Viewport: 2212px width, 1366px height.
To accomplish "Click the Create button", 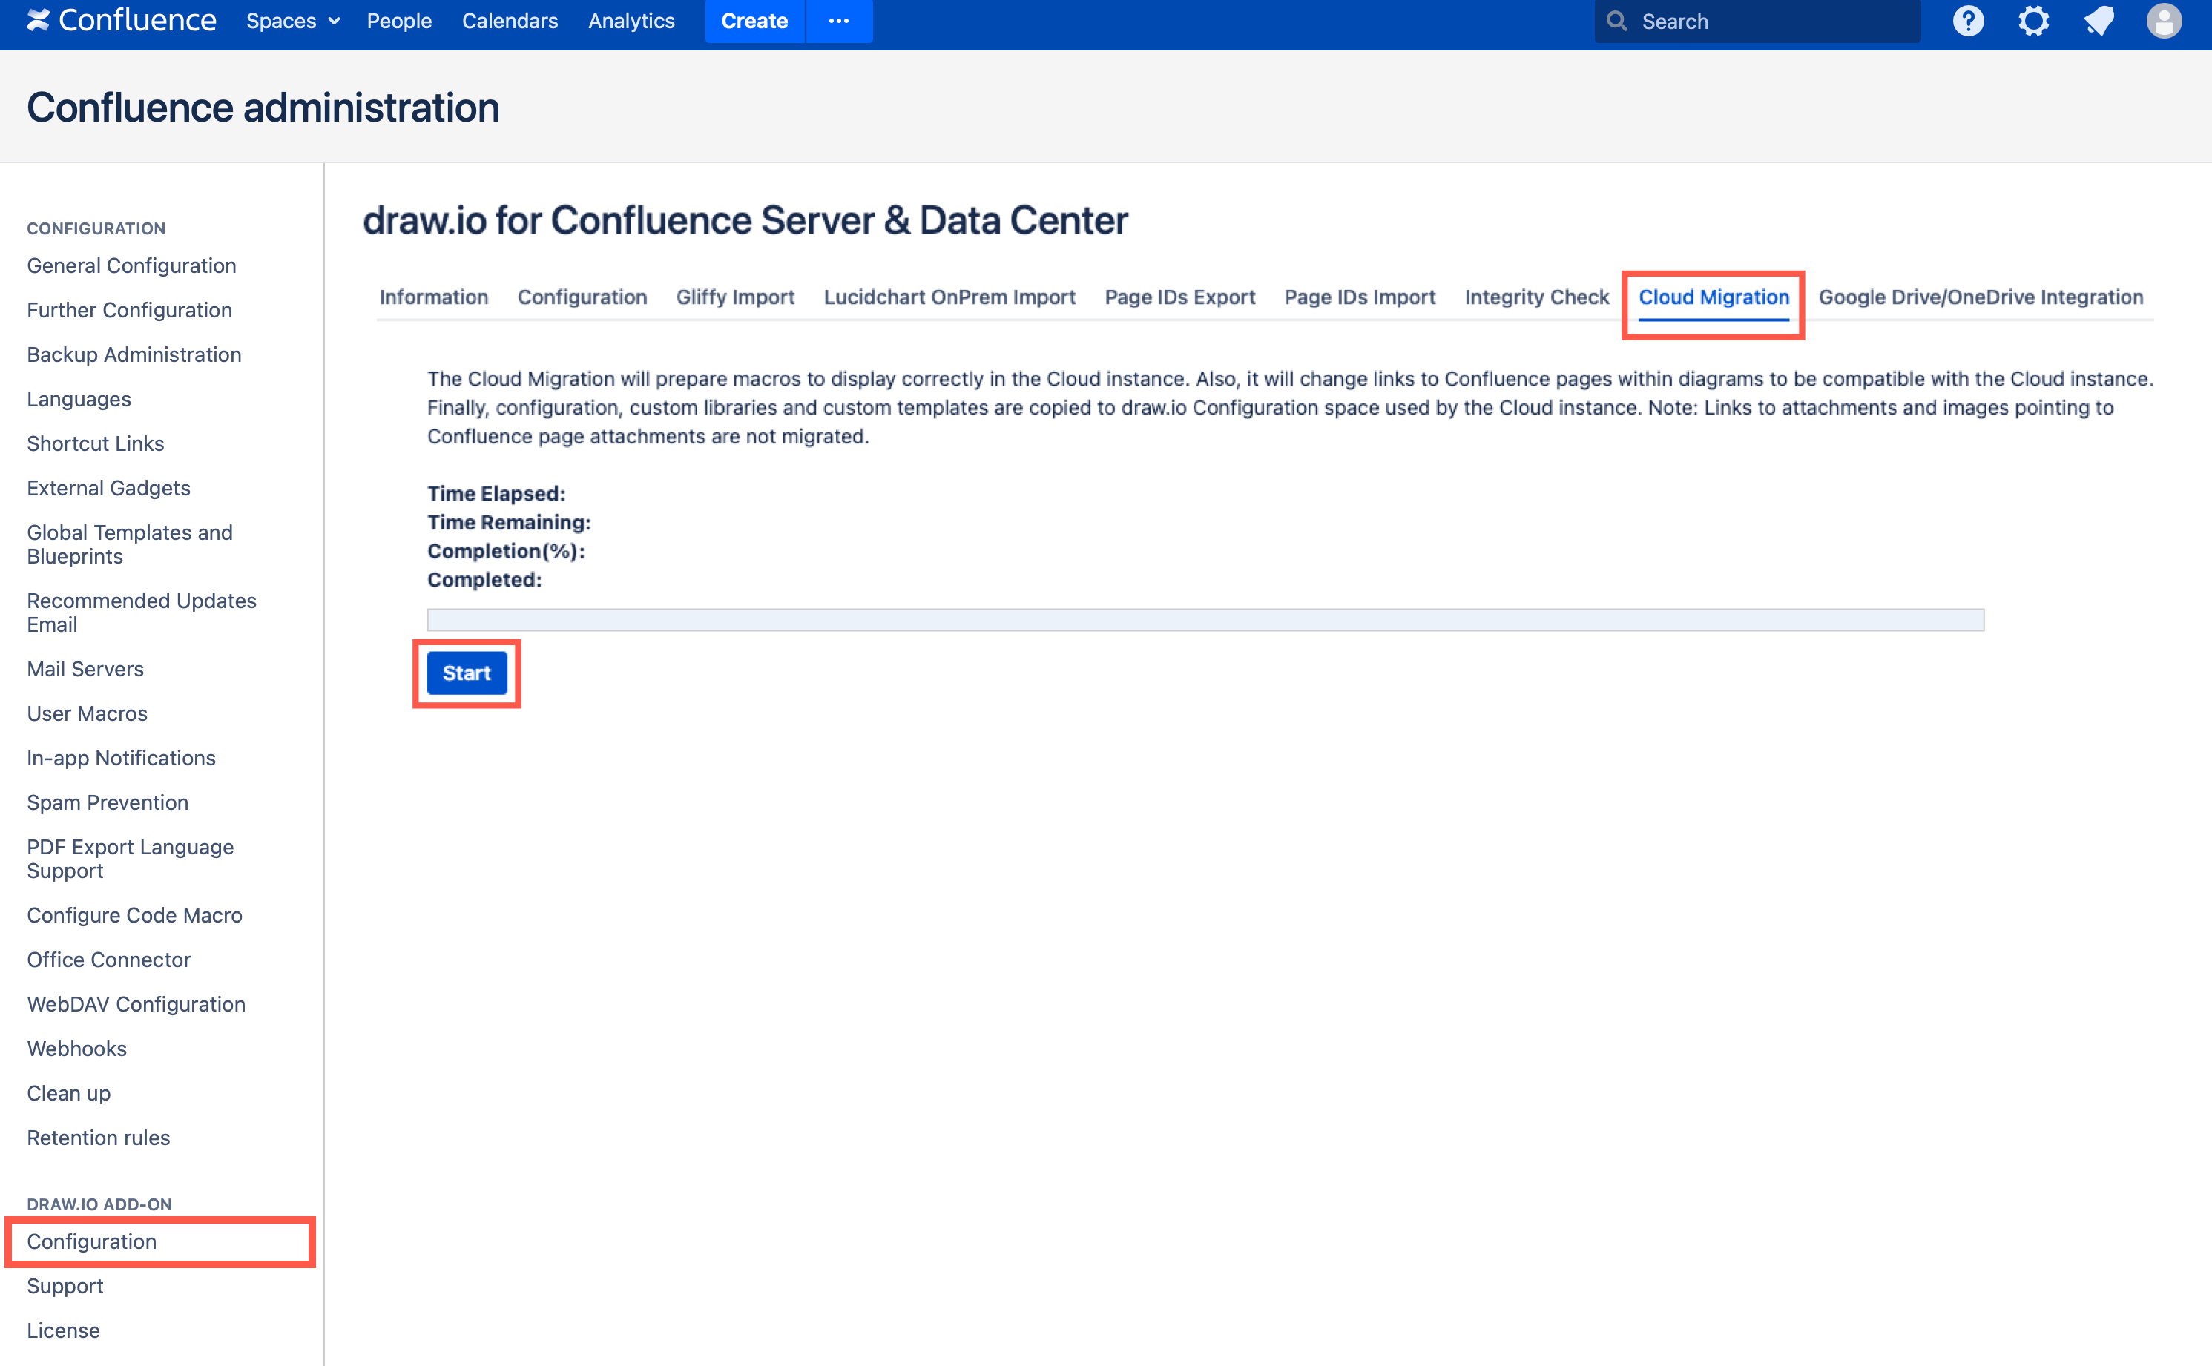I will coord(754,20).
